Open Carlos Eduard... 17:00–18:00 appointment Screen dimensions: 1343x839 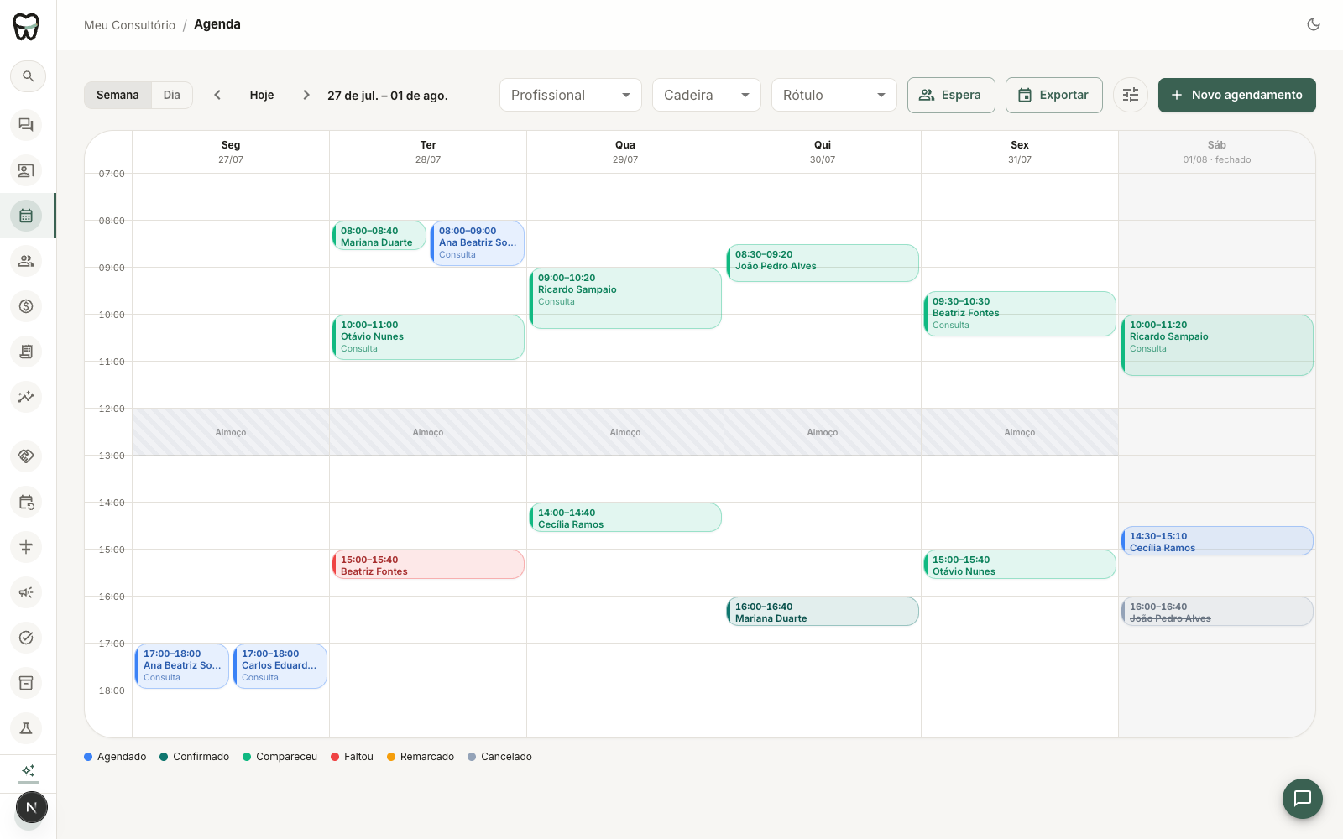280,666
